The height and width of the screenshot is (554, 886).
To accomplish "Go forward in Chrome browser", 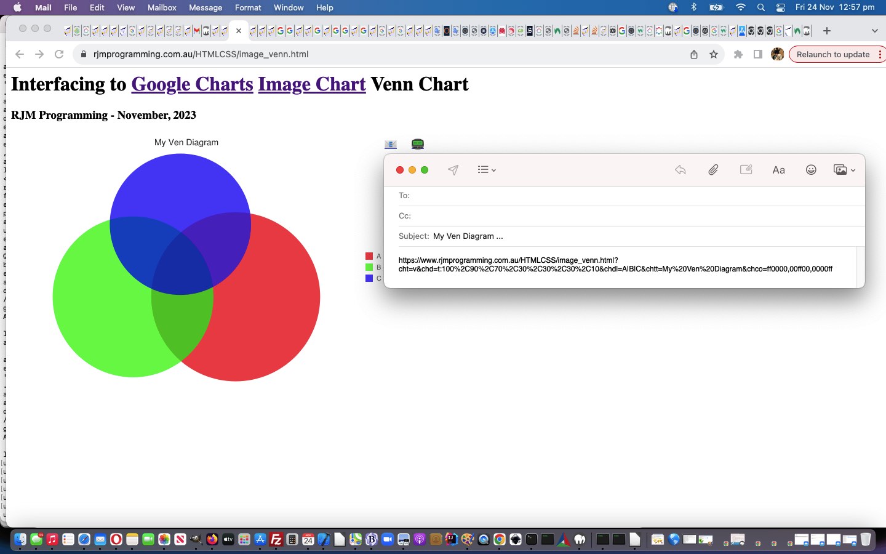I will pyautogui.click(x=39, y=54).
